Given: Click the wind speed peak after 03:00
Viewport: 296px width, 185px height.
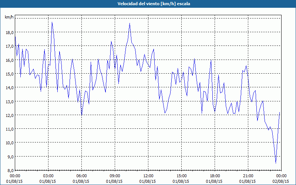Looking at the screenshot, I should click(x=52, y=22).
